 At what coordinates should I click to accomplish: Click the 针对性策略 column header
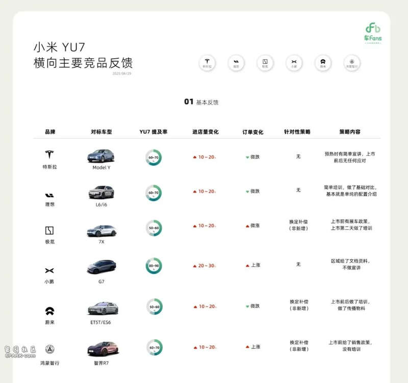pos(297,132)
